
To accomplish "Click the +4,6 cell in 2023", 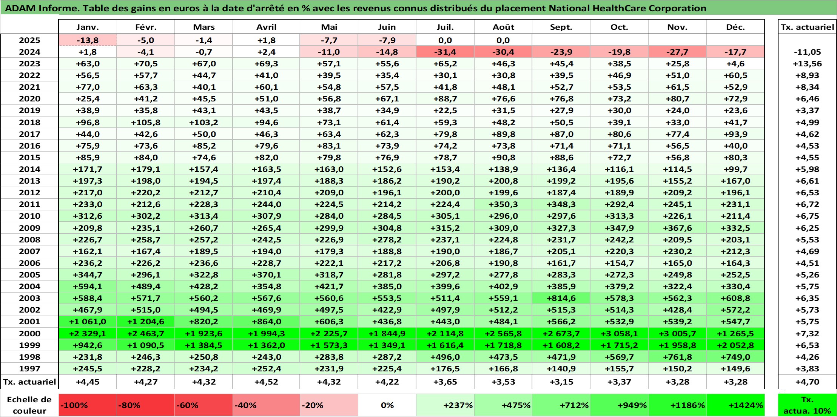I will pyautogui.click(x=735, y=64).
